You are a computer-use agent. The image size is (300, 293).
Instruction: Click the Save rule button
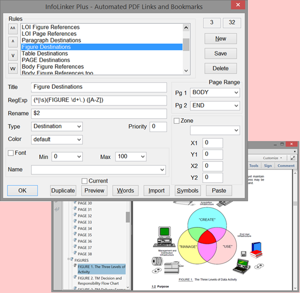(x=221, y=54)
